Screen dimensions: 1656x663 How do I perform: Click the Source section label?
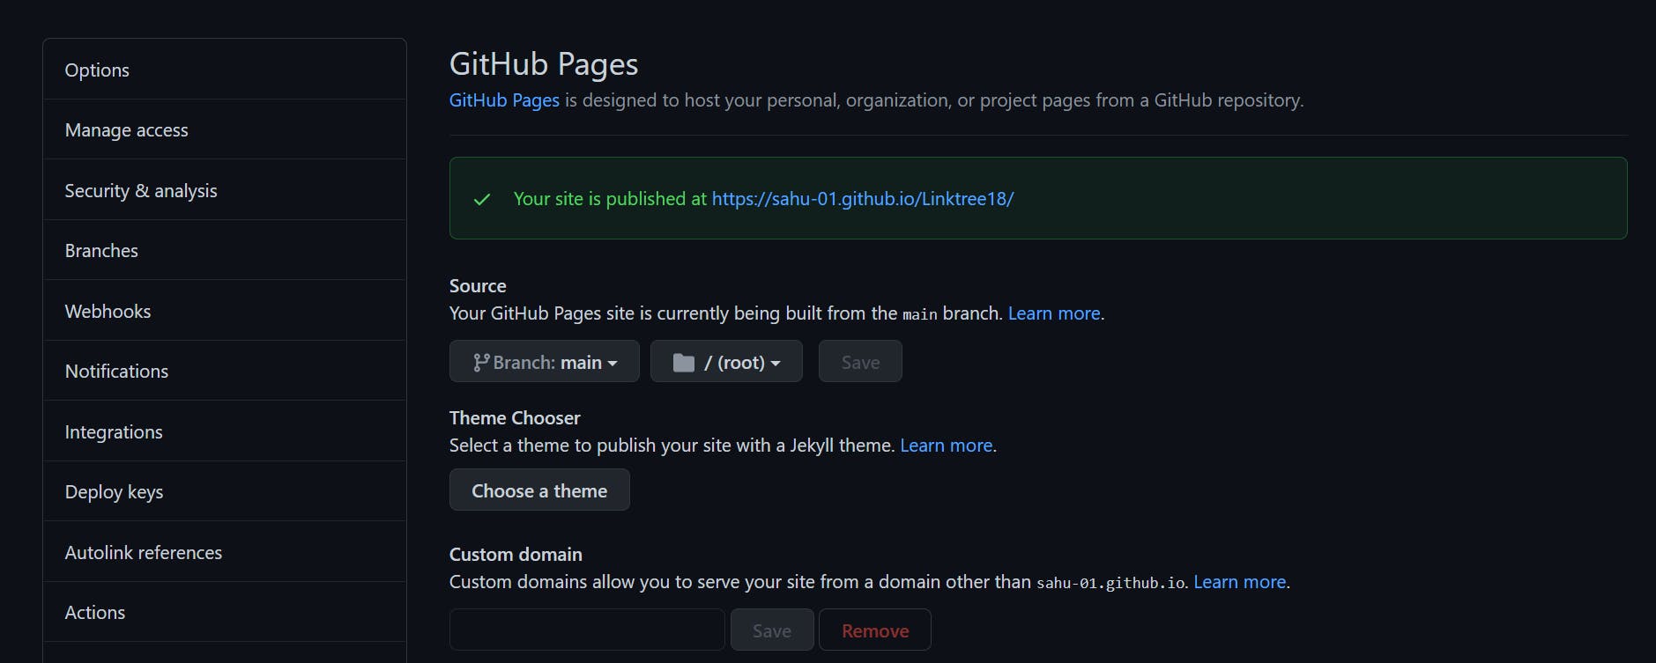click(x=478, y=286)
